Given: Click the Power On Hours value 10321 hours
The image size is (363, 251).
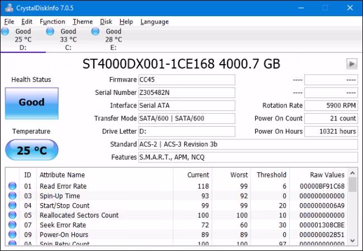Looking at the screenshot, I should pyautogui.click(x=331, y=132).
